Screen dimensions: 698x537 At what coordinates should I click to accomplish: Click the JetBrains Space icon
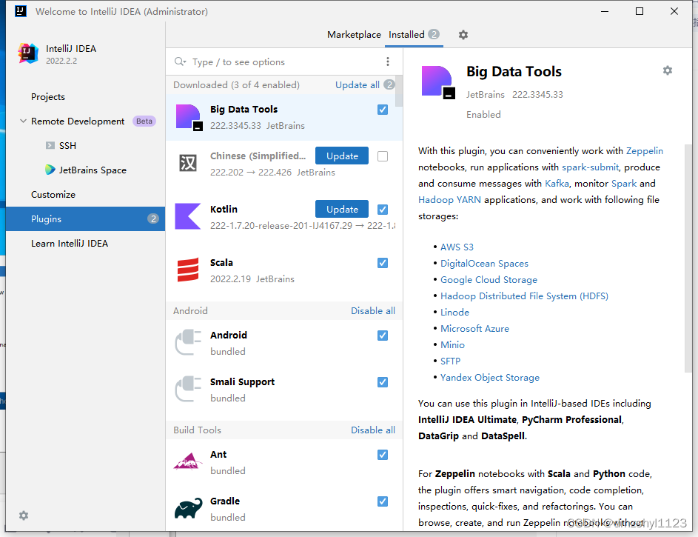pos(50,170)
